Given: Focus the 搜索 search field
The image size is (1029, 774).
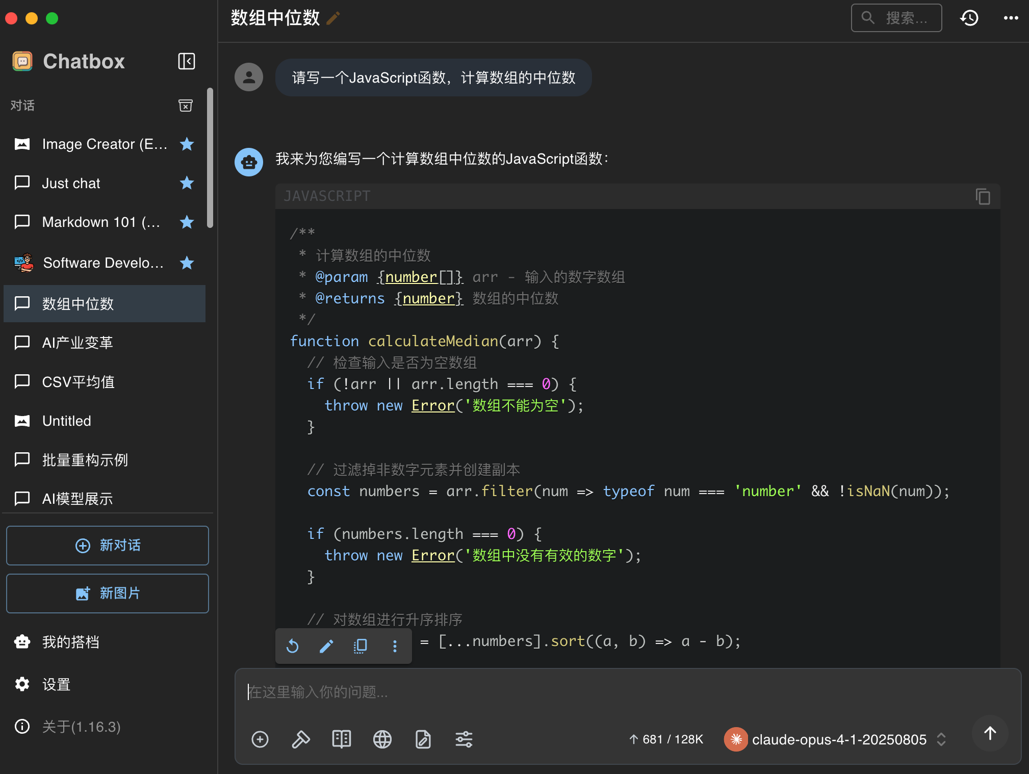Looking at the screenshot, I should coord(896,18).
